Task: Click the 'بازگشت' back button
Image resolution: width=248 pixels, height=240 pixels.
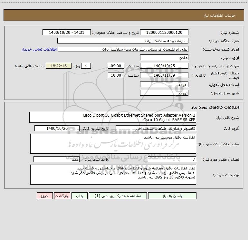Action: (62, 196)
